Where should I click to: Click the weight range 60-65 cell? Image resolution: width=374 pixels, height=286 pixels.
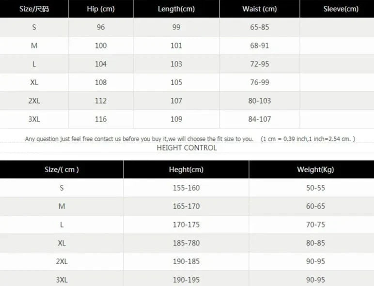[x=315, y=206]
